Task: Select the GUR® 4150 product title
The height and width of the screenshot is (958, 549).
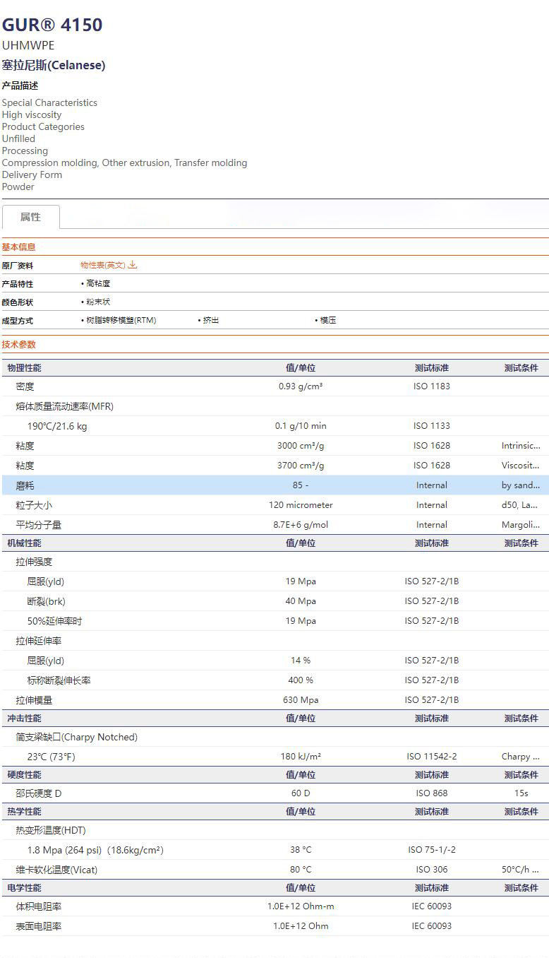Action: (52, 25)
